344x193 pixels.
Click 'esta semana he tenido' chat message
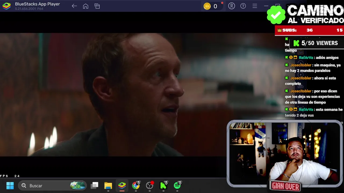coord(314,112)
